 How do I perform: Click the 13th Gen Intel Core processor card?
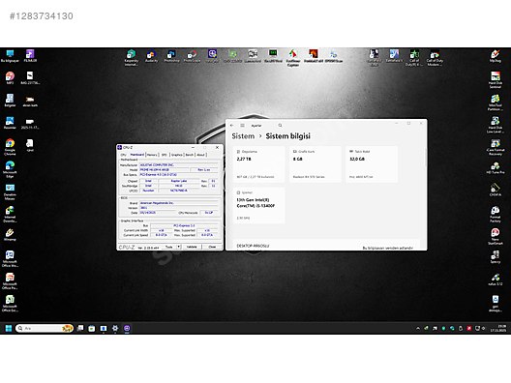click(x=259, y=205)
